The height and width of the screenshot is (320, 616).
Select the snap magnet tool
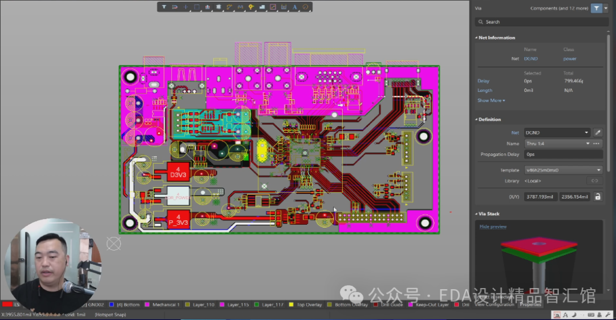(175, 7)
